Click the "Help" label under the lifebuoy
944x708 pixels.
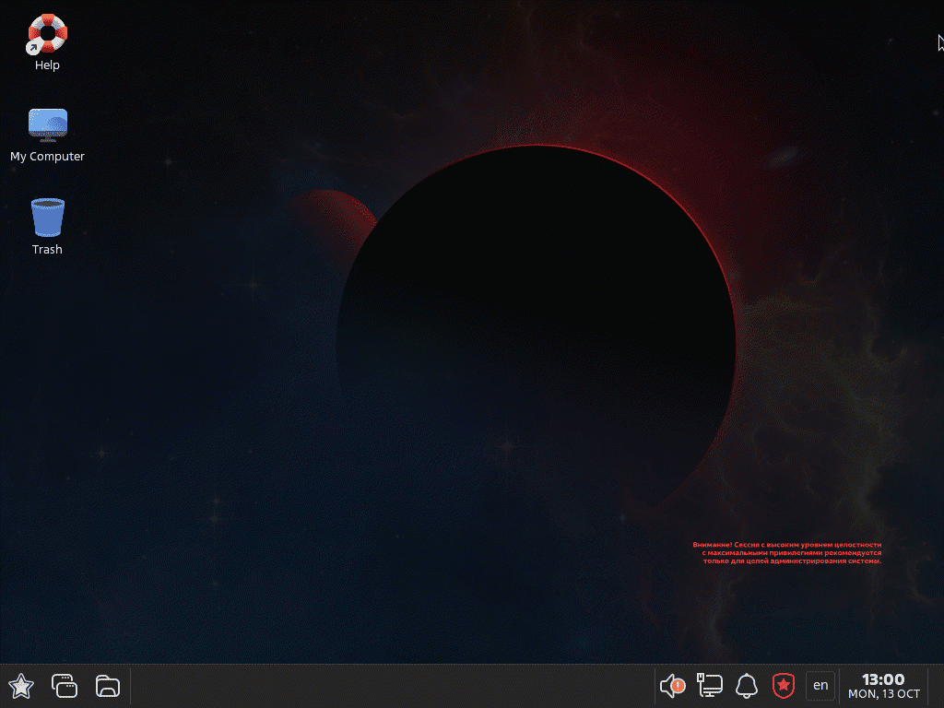click(47, 65)
